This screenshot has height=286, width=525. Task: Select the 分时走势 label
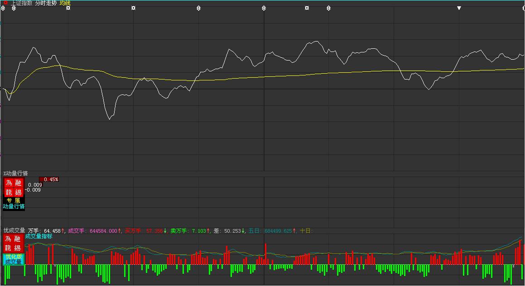pos(46,3)
